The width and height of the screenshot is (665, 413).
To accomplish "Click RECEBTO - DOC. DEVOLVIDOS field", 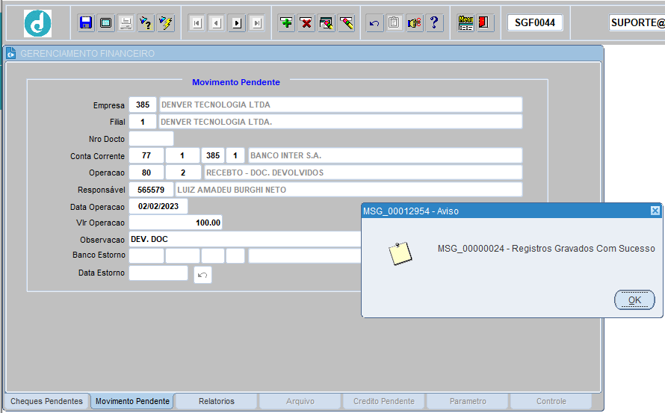I will point(363,173).
